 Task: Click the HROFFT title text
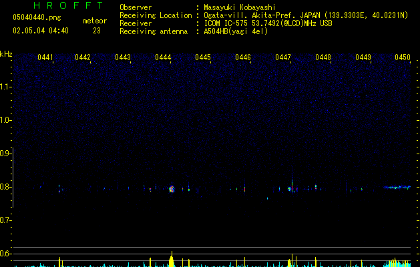pos(69,5)
